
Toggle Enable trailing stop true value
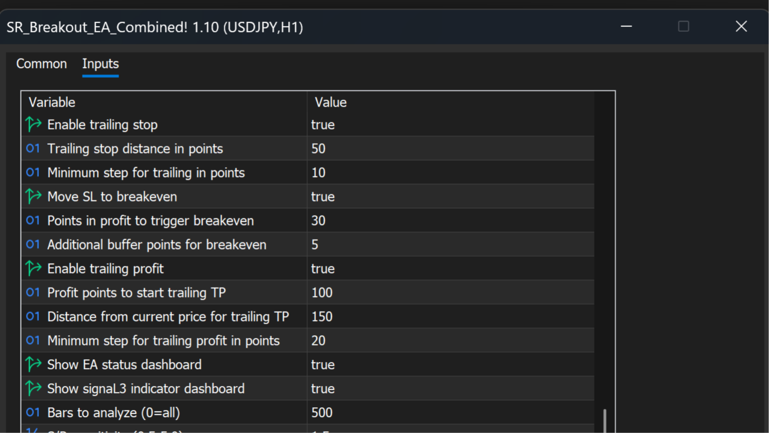point(323,125)
